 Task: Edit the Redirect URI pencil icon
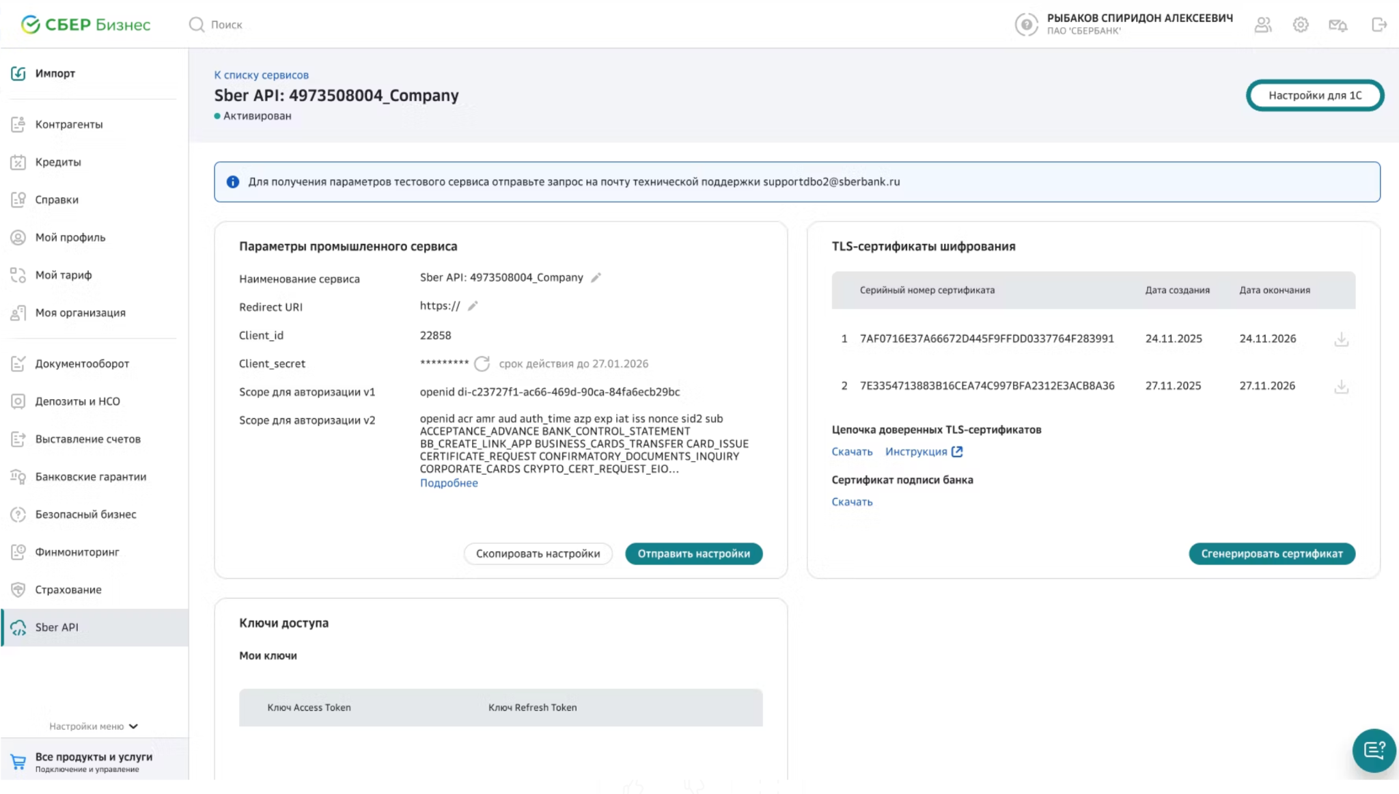coord(473,305)
